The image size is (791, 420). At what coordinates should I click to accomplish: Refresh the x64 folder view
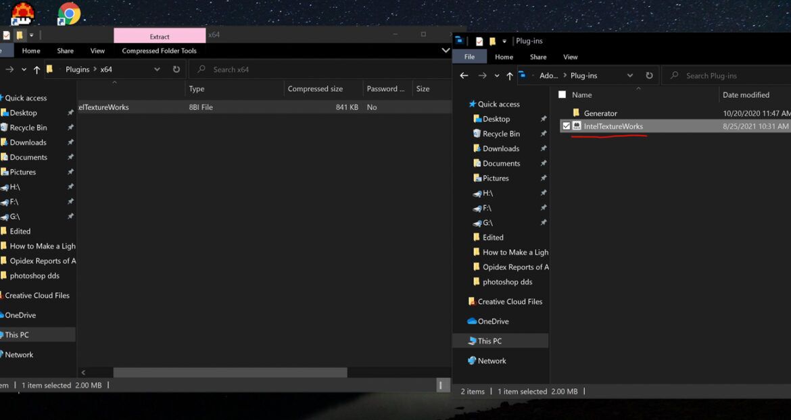(x=175, y=69)
